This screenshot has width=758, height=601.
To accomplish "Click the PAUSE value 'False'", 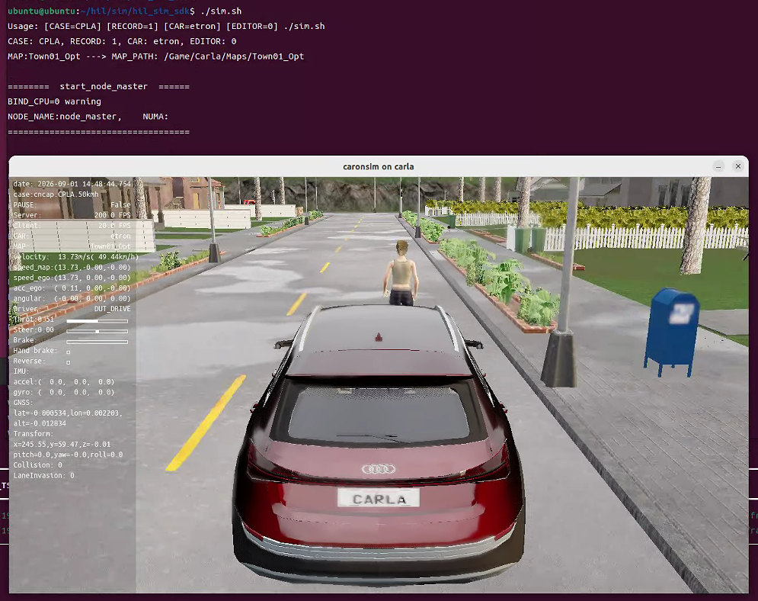I will 120,204.
